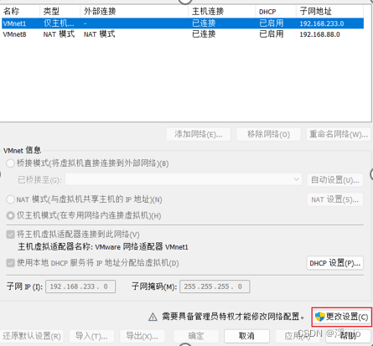Viewport: 373px width, 346px height.
Task: Click the 子网 IP input field
Action: 80,287
